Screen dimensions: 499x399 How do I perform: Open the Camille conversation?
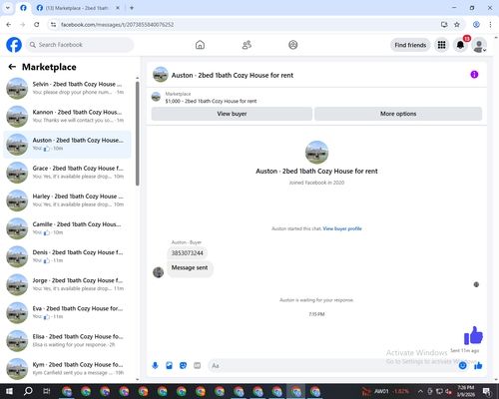click(x=67, y=228)
